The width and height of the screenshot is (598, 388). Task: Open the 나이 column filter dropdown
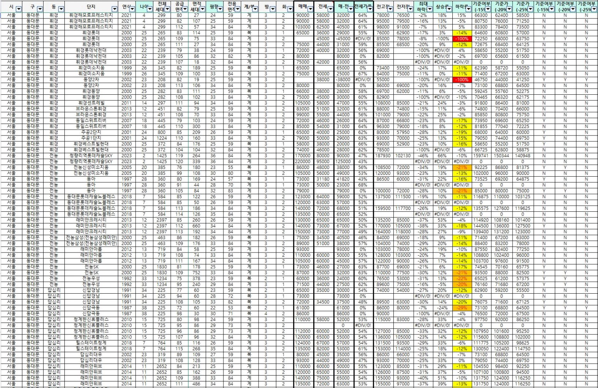coord(150,8)
